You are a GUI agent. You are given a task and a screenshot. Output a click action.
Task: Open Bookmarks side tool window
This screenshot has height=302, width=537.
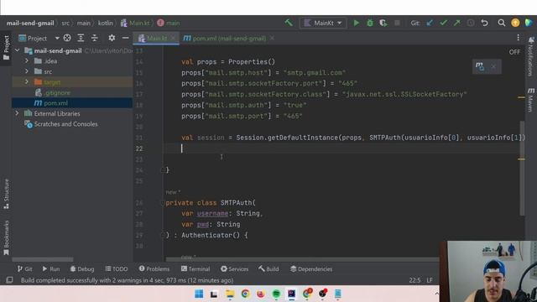pos(6,237)
